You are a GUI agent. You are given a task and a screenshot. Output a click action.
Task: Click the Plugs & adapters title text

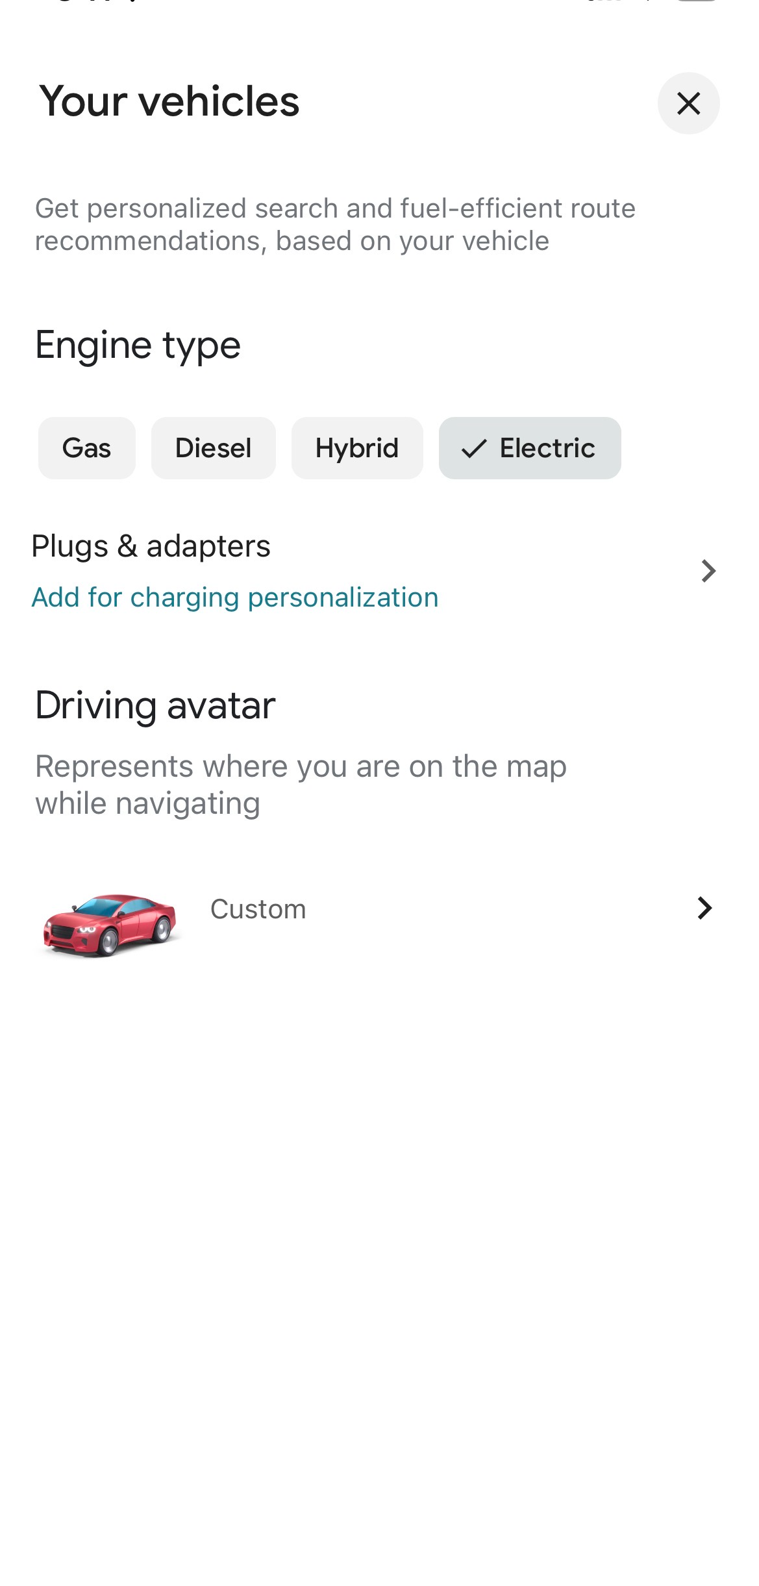pos(151,546)
